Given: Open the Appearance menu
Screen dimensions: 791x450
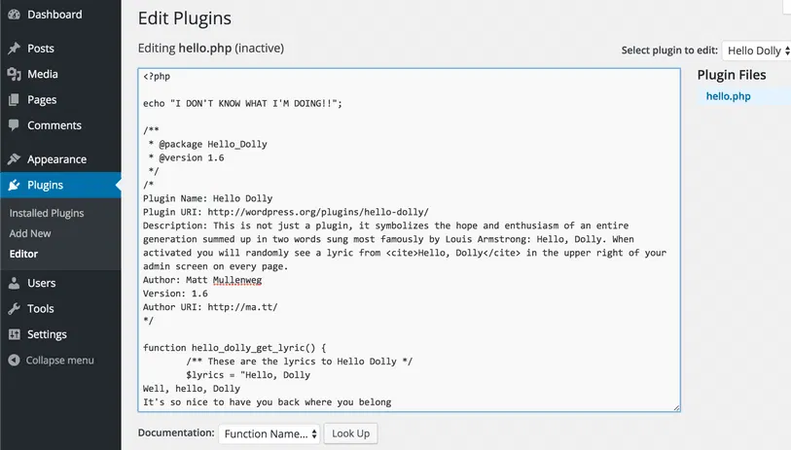Looking at the screenshot, I should (x=57, y=159).
